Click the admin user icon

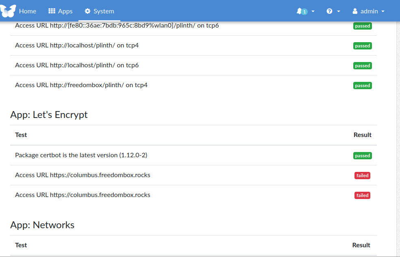(x=355, y=11)
